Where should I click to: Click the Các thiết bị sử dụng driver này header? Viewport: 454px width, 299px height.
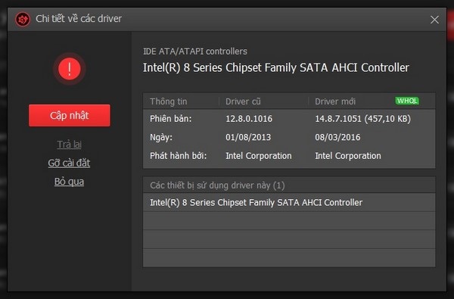click(217, 185)
